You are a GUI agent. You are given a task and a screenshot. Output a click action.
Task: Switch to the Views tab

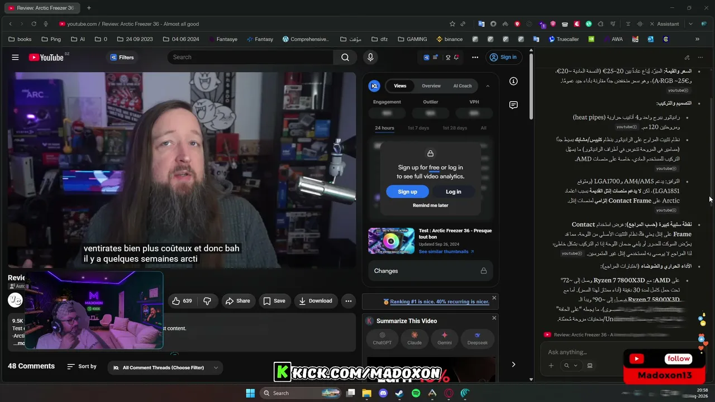[400, 86]
